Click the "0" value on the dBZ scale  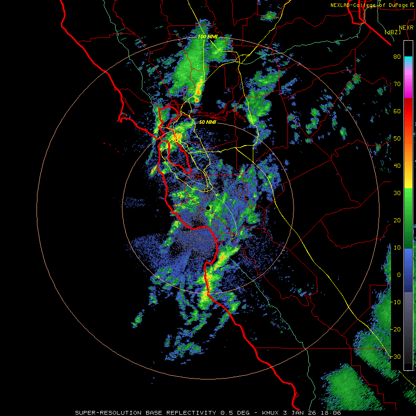tap(399, 275)
